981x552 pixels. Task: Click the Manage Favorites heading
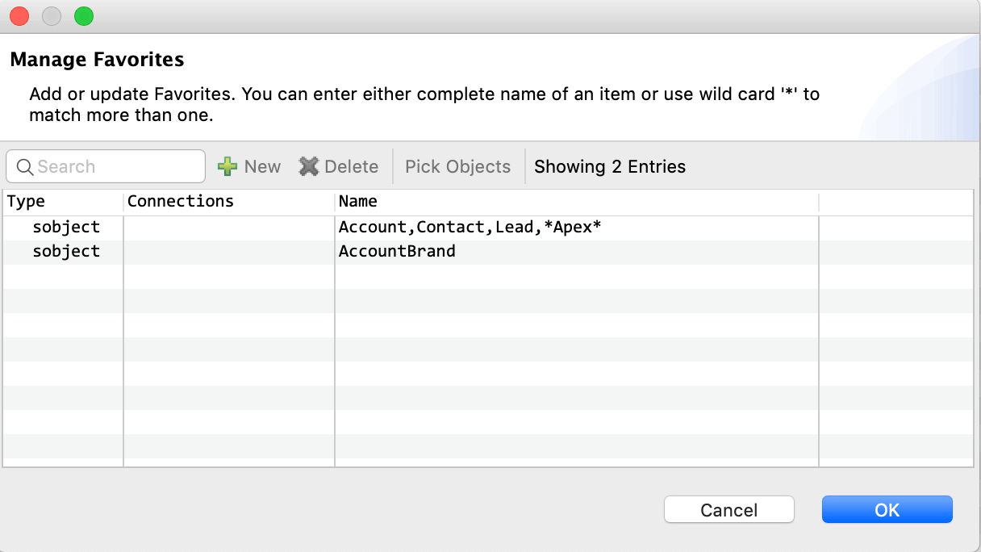[x=97, y=59]
